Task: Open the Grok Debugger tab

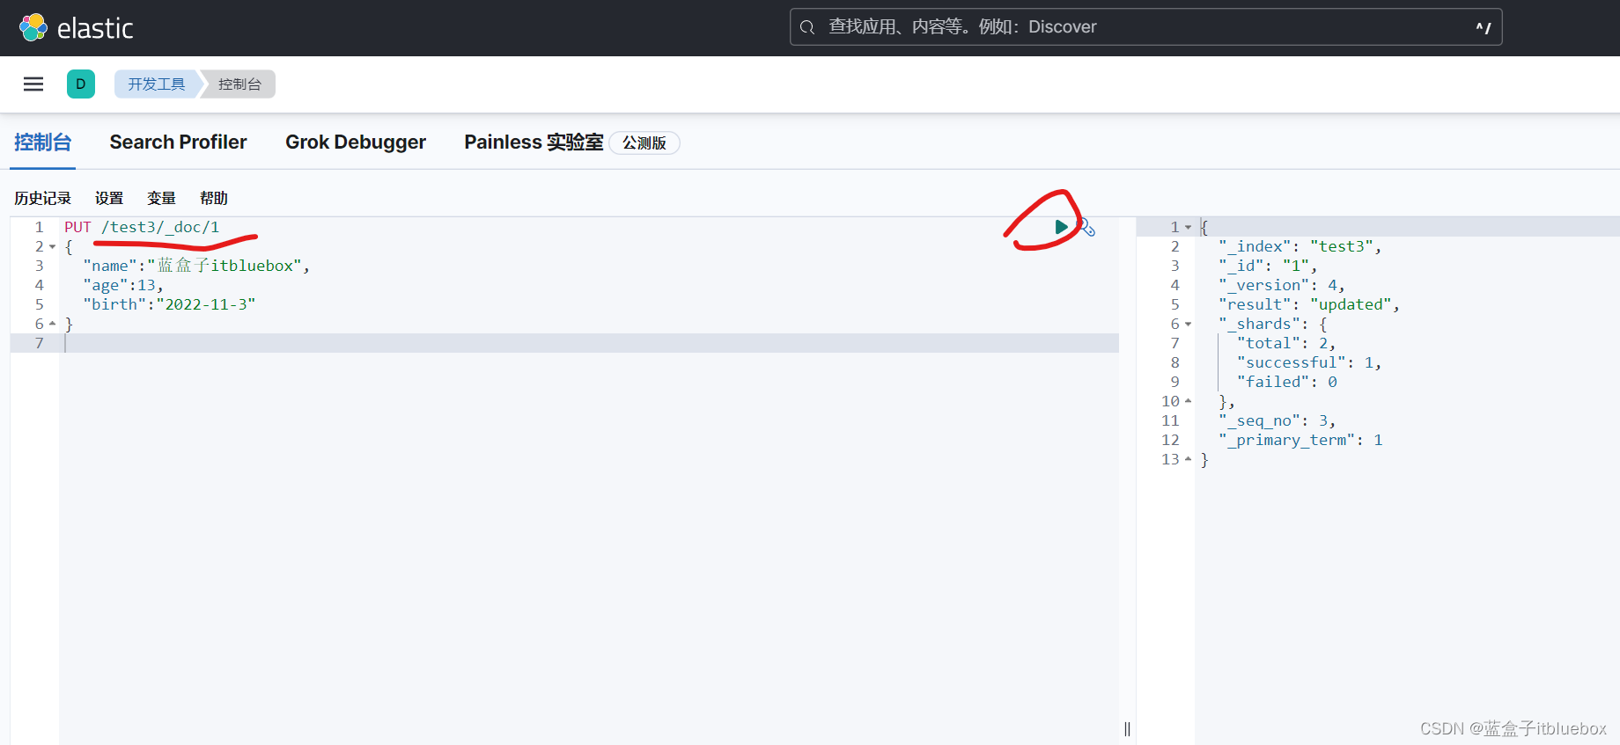Action: [356, 142]
